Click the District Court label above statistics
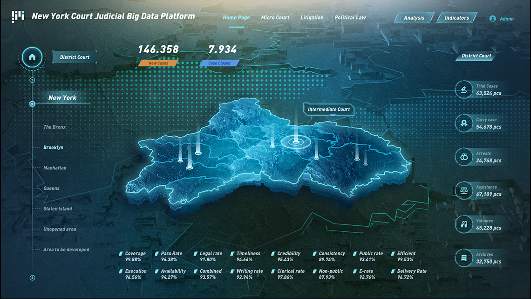 click(476, 56)
